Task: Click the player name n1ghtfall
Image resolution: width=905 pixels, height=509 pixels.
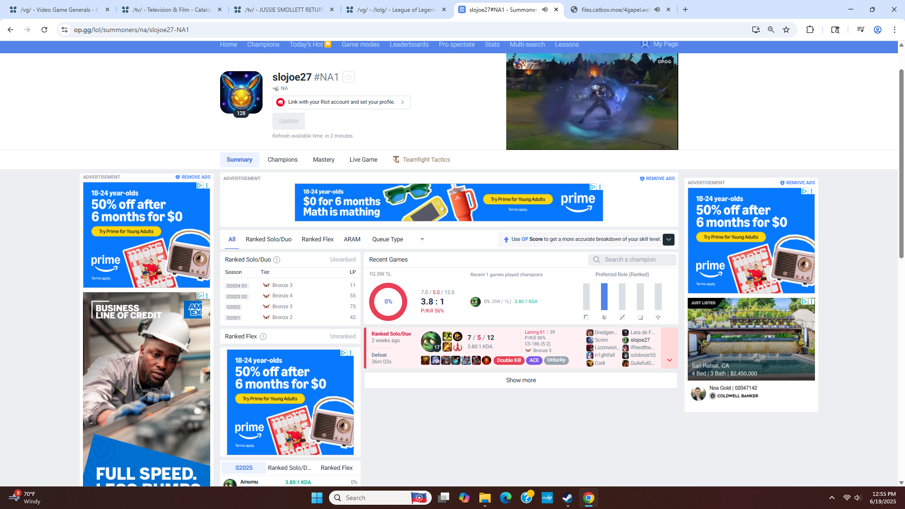Action: click(x=605, y=355)
